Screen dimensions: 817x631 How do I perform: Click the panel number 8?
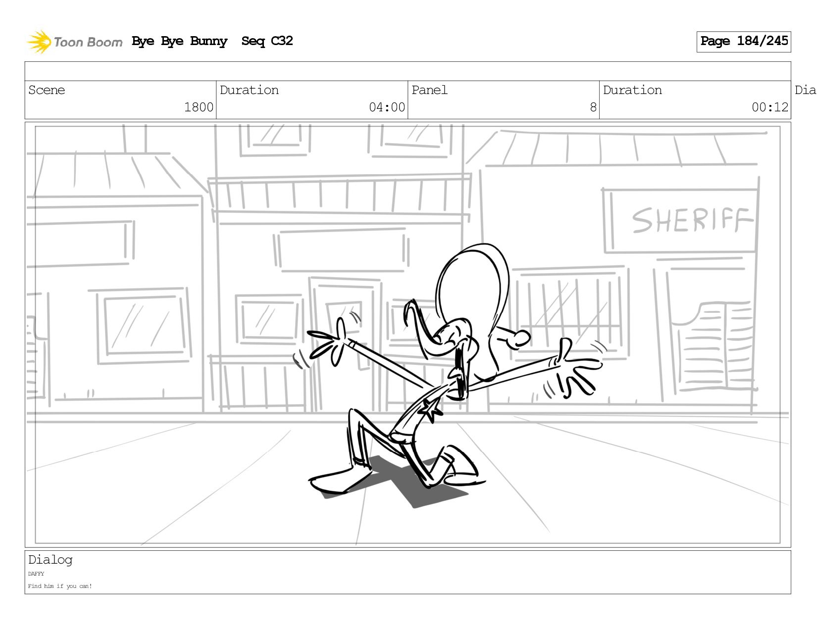pyautogui.click(x=593, y=107)
